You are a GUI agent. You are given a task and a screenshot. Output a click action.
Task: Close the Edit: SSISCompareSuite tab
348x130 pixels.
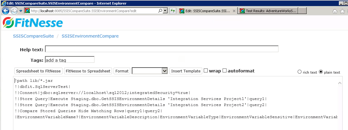(234, 11)
